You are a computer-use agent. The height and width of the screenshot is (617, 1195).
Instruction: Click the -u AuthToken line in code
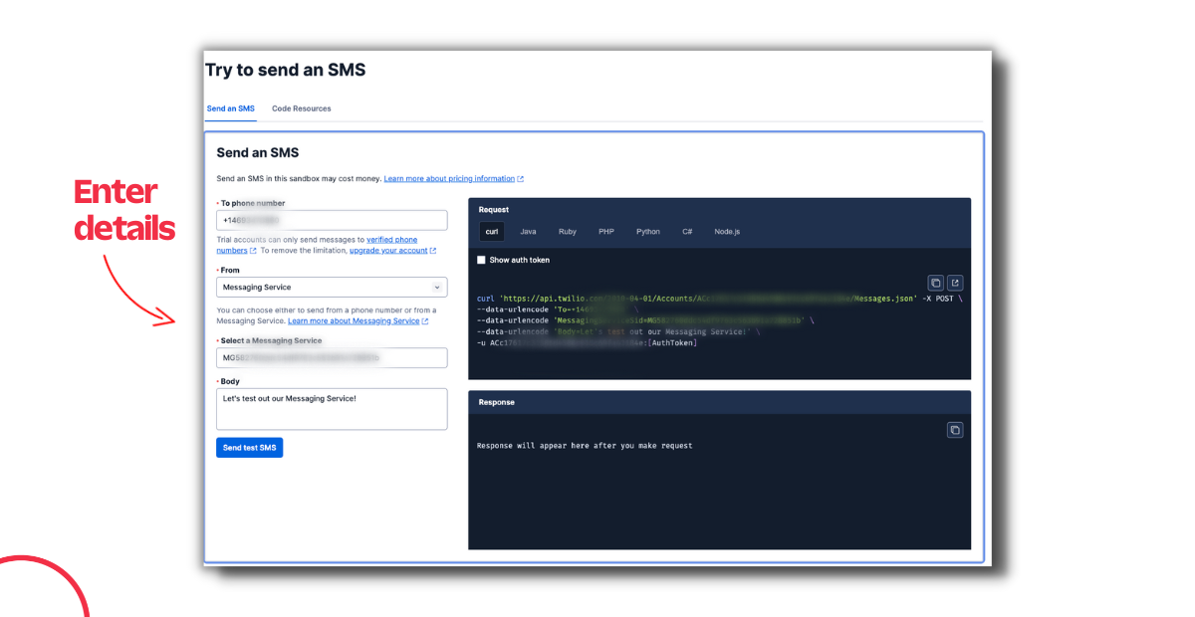pyautogui.click(x=588, y=342)
